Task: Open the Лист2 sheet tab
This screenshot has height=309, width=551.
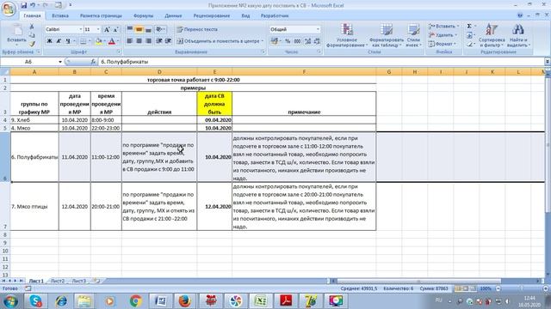Action: (58, 281)
